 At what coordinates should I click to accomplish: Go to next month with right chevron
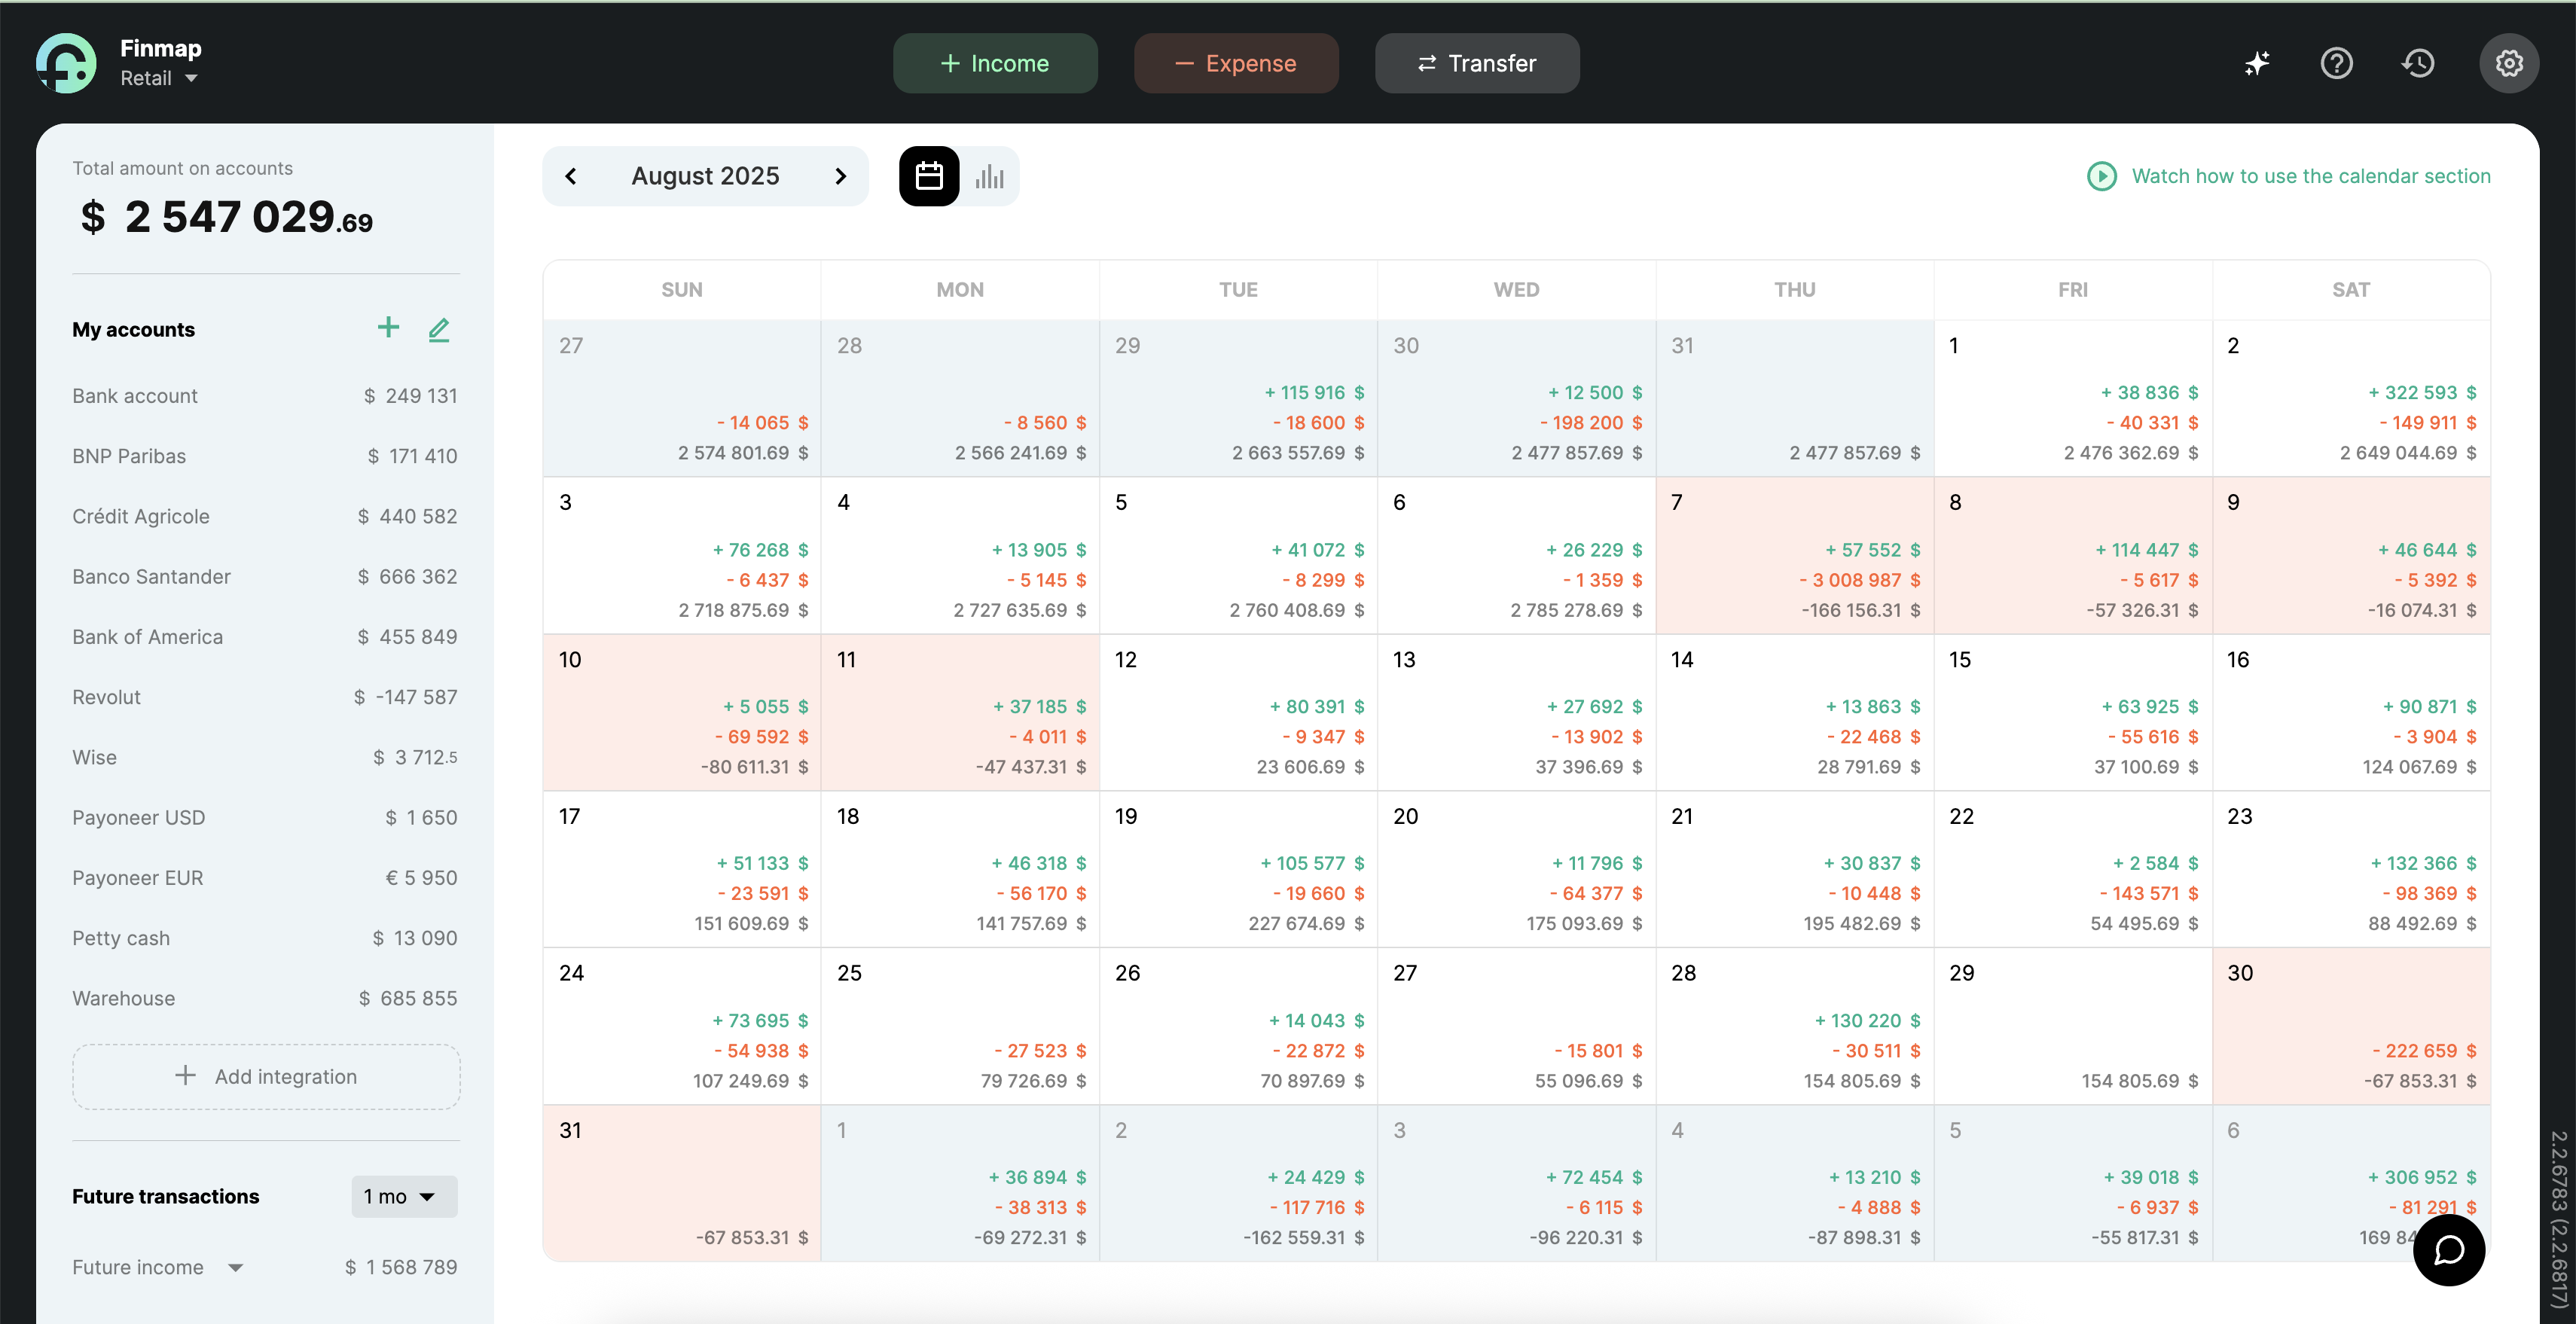840,176
